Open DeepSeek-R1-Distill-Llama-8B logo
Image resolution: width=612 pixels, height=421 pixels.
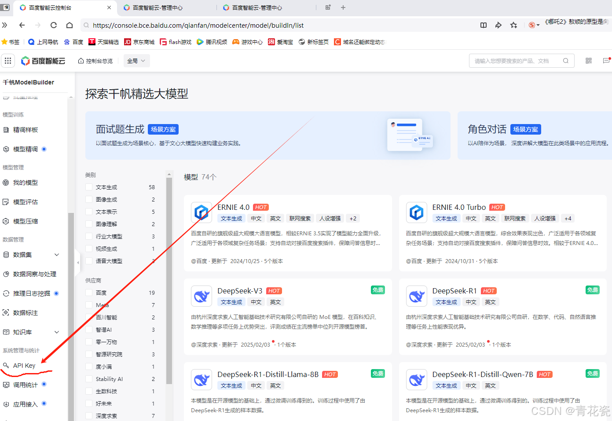(202, 380)
